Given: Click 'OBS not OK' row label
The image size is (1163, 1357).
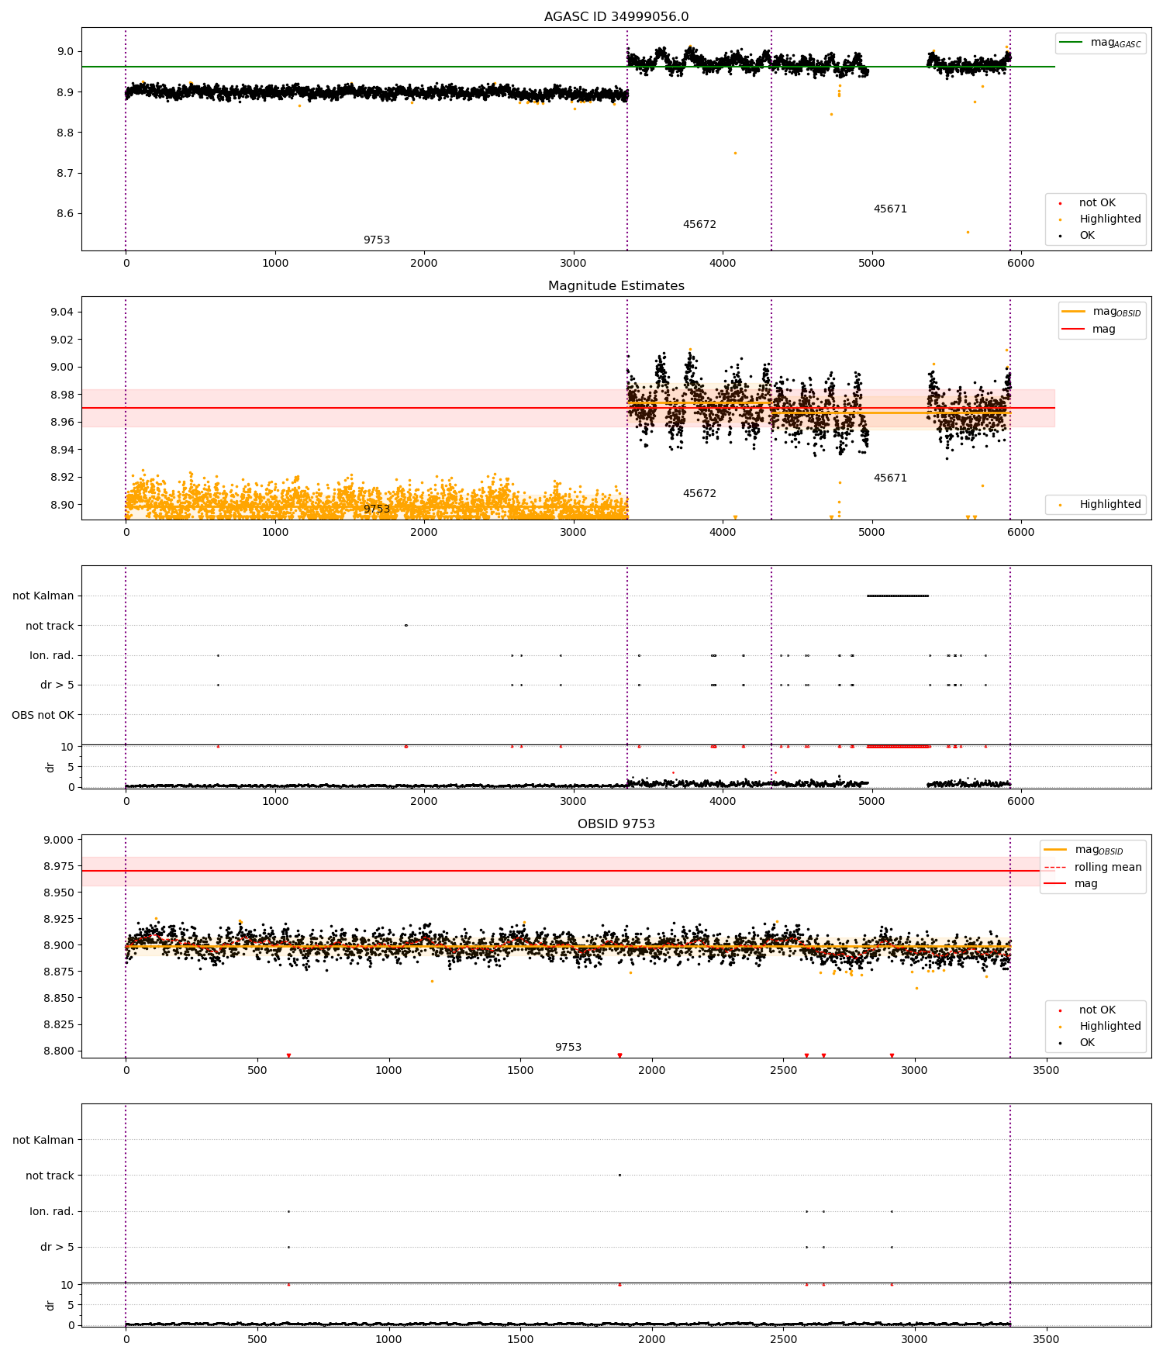Looking at the screenshot, I should pos(43,715).
